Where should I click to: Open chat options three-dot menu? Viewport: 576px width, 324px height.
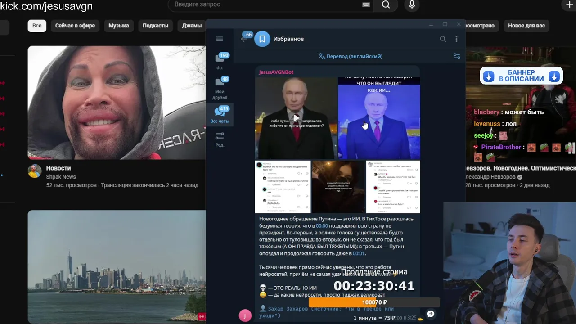(x=456, y=39)
